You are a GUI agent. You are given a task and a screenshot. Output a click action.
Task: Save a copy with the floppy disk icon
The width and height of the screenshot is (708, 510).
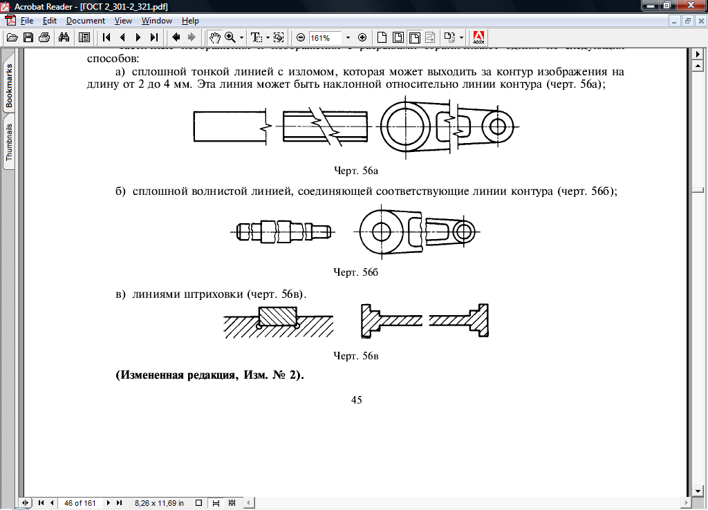pyautogui.click(x=28, y=37)
